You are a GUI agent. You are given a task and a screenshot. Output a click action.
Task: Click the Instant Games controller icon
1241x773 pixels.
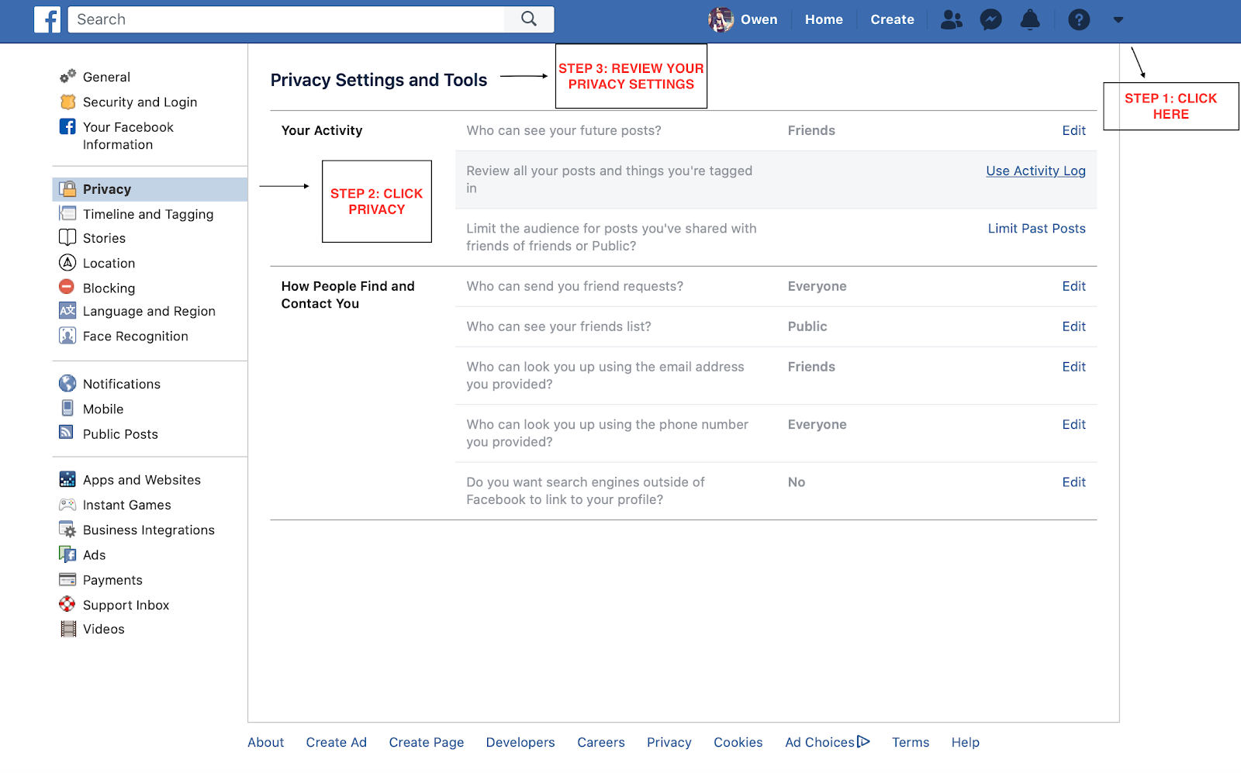point(67,504)
